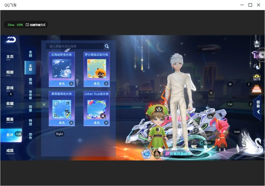Switch to the 装饰 category
This screenshot has height=186, width=265.
pos(30,81)
